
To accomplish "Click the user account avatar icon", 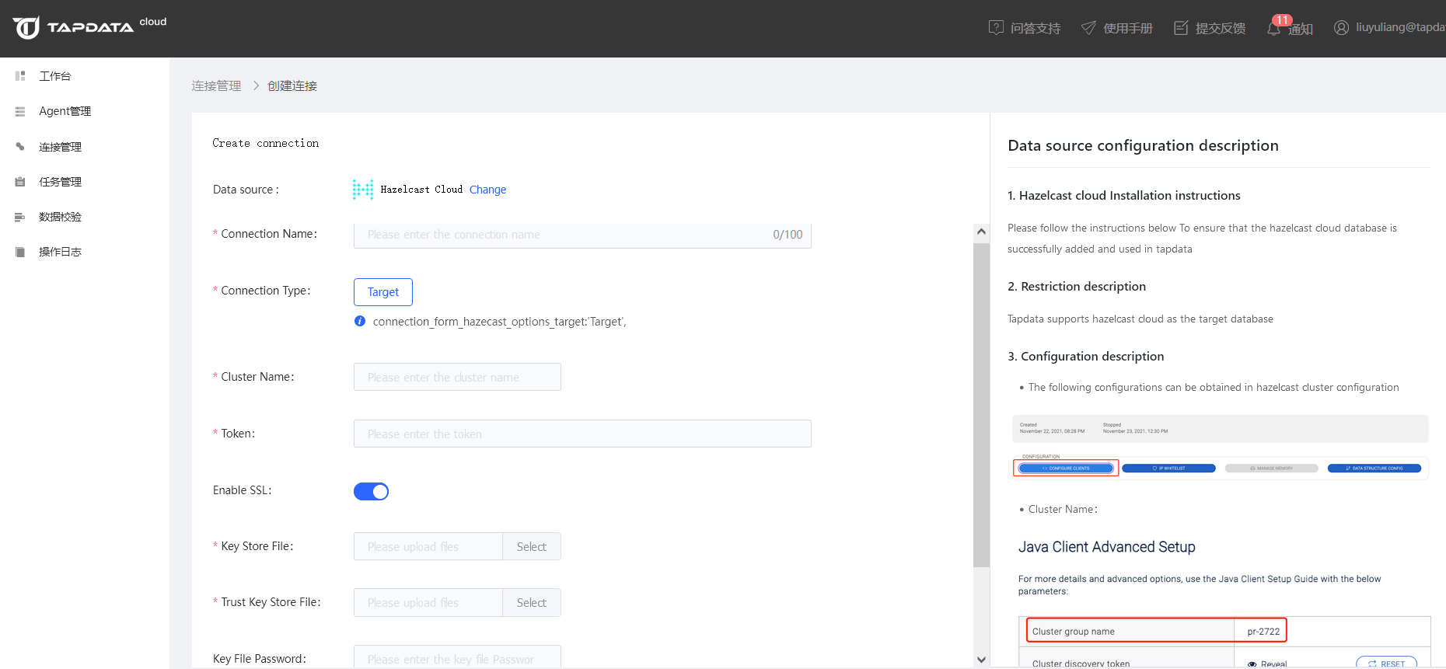I will 1341,28.
